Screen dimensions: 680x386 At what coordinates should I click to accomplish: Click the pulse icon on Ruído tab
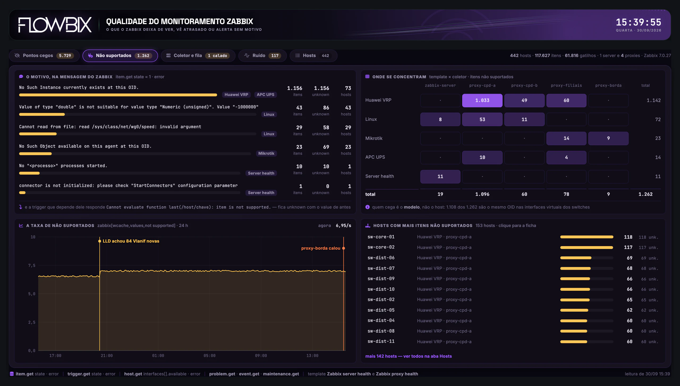[247, 55]
